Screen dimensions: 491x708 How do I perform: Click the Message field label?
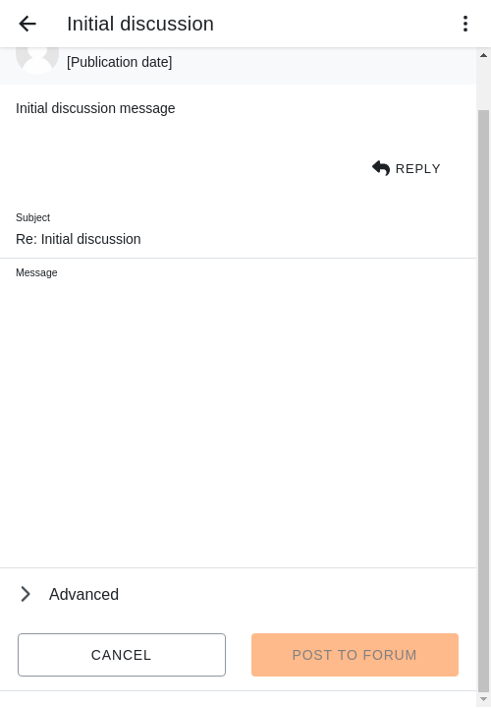36,272
